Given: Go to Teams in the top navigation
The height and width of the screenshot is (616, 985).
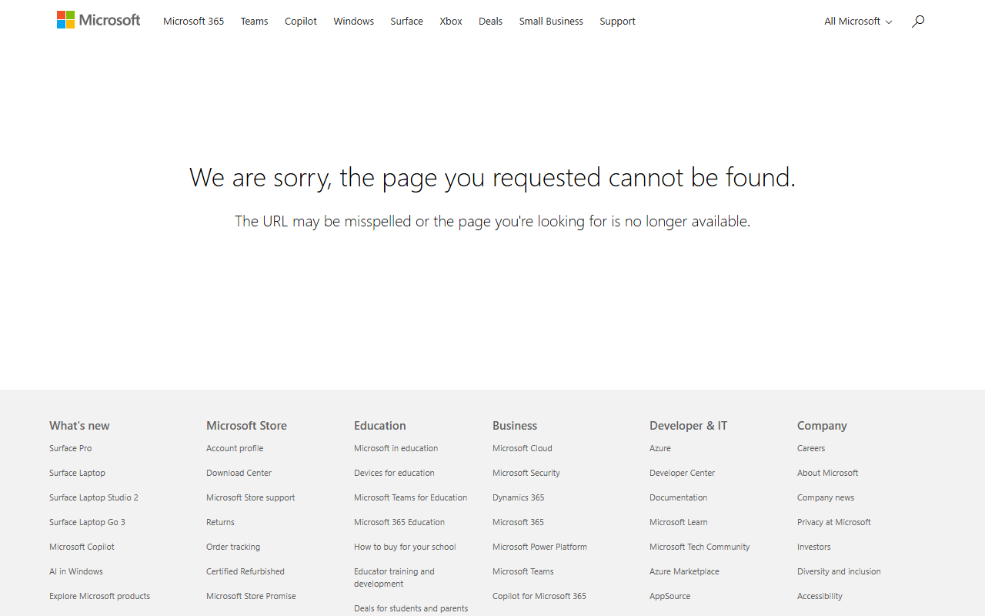Looking at the screenshot, I should click(x=255, y=22).
